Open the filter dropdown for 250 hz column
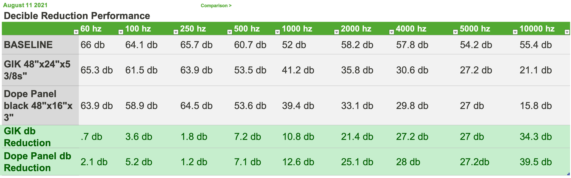This screenshot has height=178, width=571. 229,32
